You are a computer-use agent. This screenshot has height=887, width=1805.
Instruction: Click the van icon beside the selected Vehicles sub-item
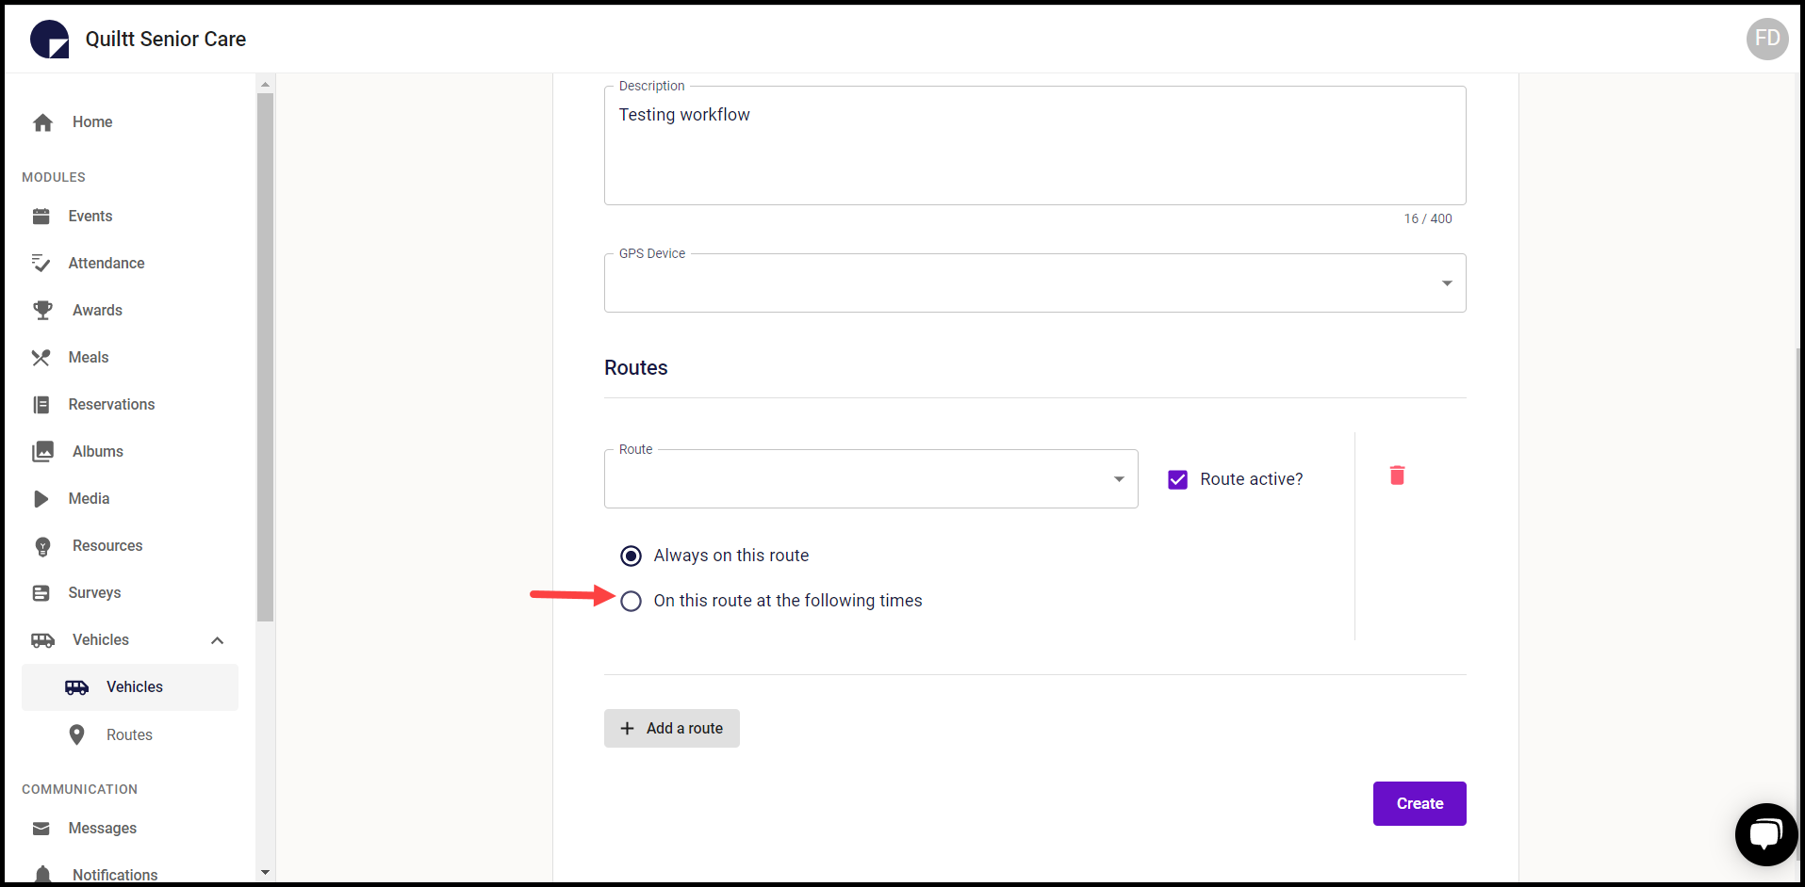tap(76, 687)
